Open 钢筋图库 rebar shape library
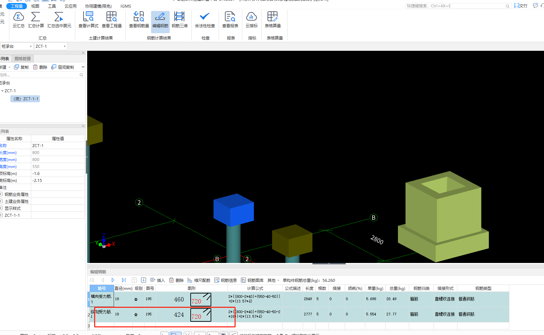Image resolution: width=544 pixels, height=335 pixels. coord(252,280)
